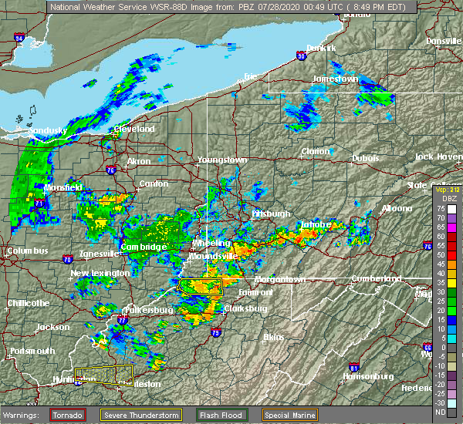The image size is (463, 424).
Task: Click the Dubois city label
Action: click(x=366, y=159)
